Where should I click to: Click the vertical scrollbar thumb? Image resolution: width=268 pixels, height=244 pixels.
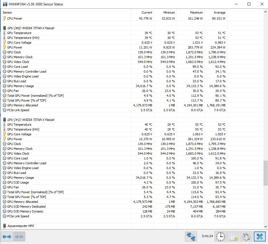tap(265, 173)
